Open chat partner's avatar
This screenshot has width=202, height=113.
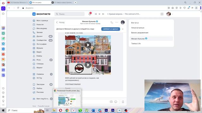(123, 22)
